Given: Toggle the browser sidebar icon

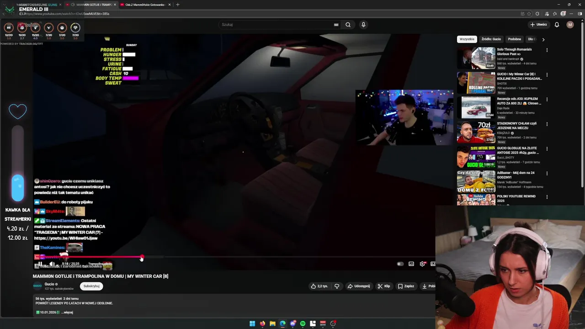Looking at the screenshot, I should tap(580, 14).
